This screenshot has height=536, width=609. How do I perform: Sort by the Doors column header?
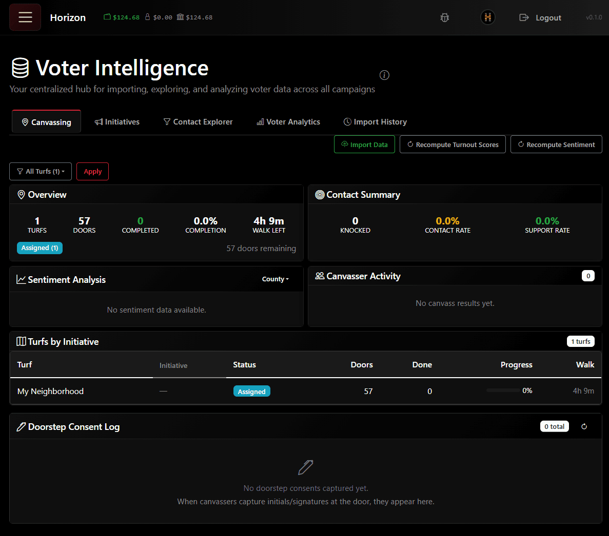362,364
